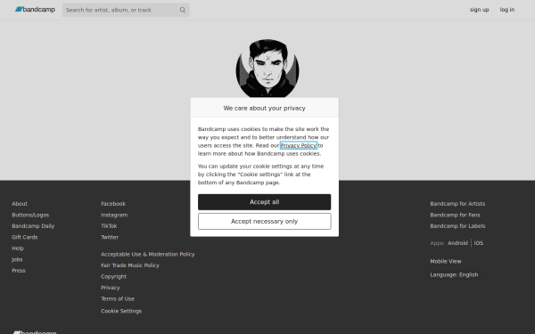Open Terms of Use link
This screenshot has height=334, width=535.
(118, 299)
